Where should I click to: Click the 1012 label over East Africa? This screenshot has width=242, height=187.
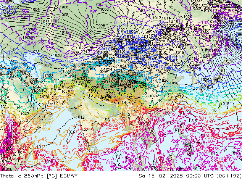click(x=41, y=147)
